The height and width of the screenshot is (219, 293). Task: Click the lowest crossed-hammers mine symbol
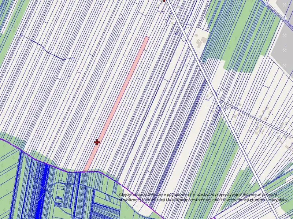click(x=285, y=65)
